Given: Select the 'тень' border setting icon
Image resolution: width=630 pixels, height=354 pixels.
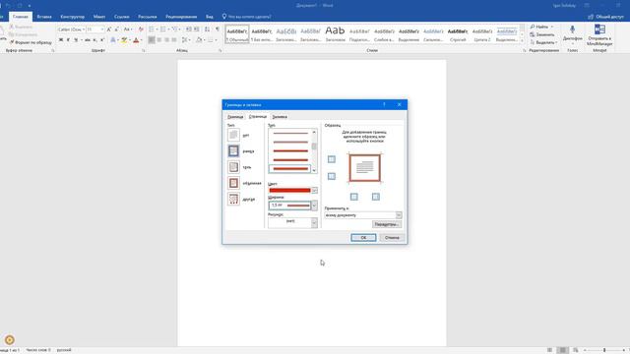Looking at the screenshot, I should tap(233, 167).
